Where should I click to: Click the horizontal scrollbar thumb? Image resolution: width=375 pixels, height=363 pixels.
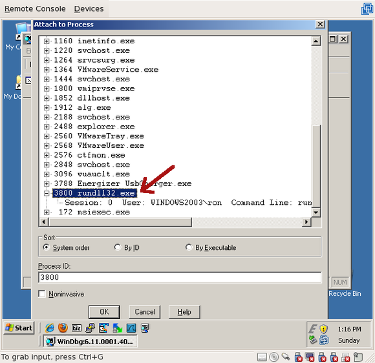[120, 222]
